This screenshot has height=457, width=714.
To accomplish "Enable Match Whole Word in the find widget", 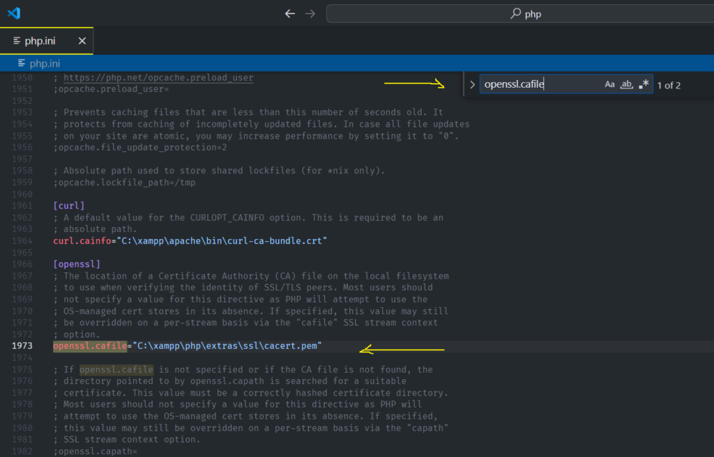I will tap(626, 84).
